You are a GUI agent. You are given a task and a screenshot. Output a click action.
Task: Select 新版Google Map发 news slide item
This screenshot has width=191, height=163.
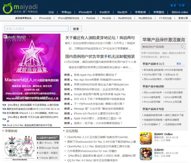pyautogui.click(x=49, y=148)
